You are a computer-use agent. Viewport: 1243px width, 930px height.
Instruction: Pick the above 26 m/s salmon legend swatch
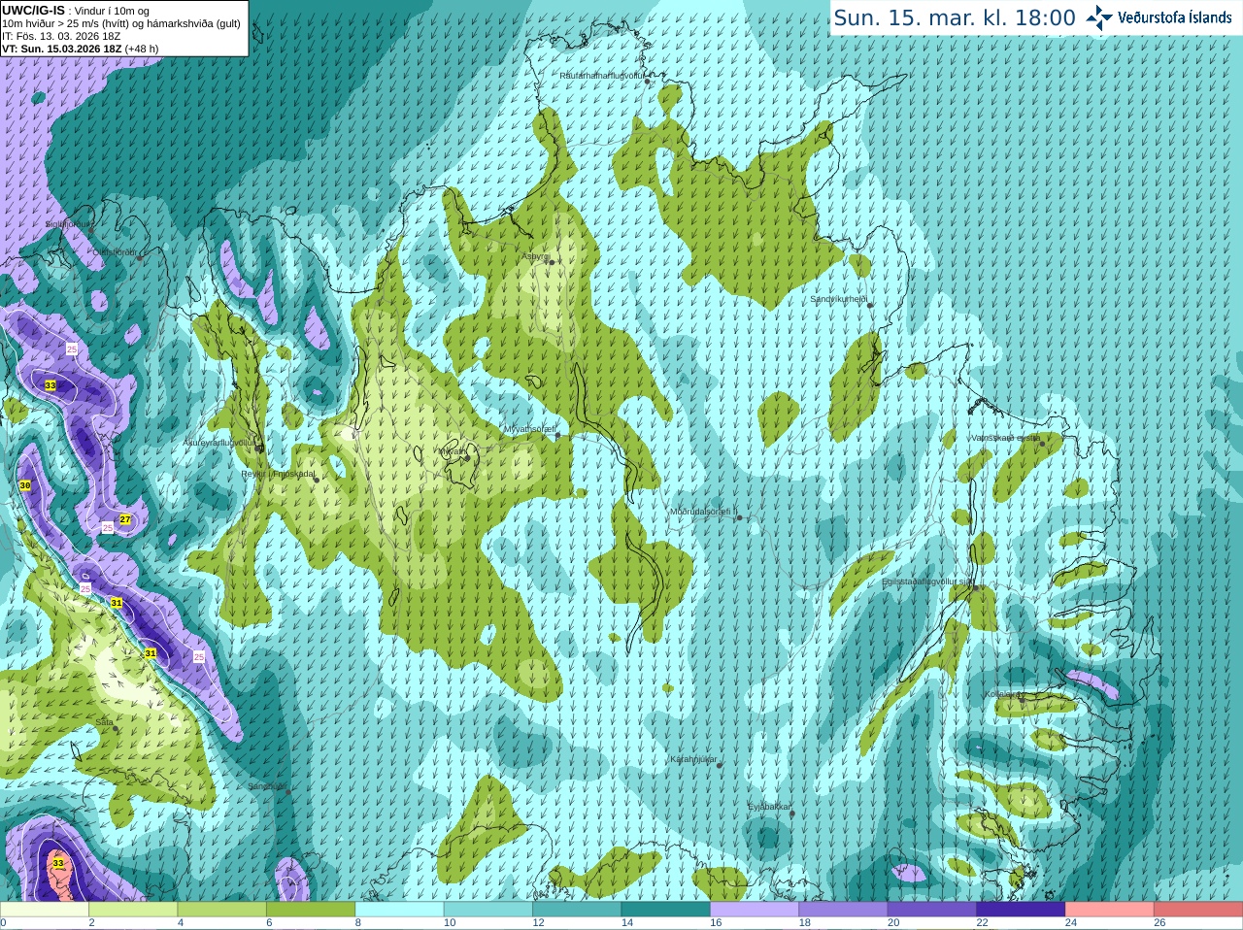coord(1198,910)
